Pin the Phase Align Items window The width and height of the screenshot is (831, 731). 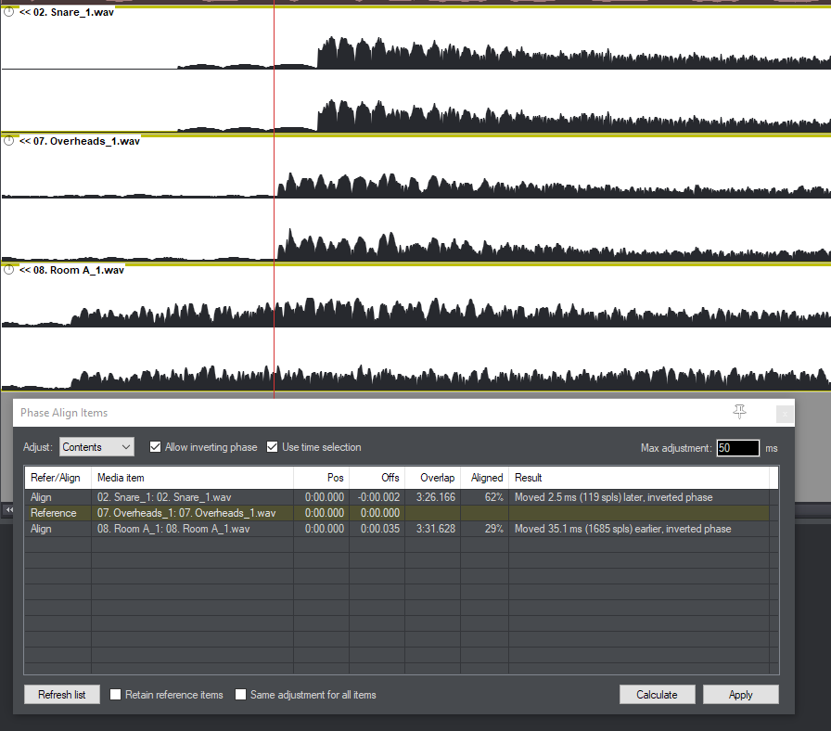click(740, 412)
